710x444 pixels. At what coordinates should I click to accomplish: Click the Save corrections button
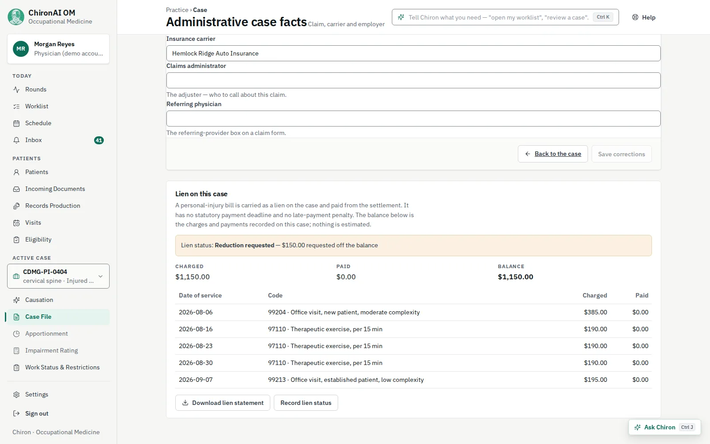(x=621, y=154)
